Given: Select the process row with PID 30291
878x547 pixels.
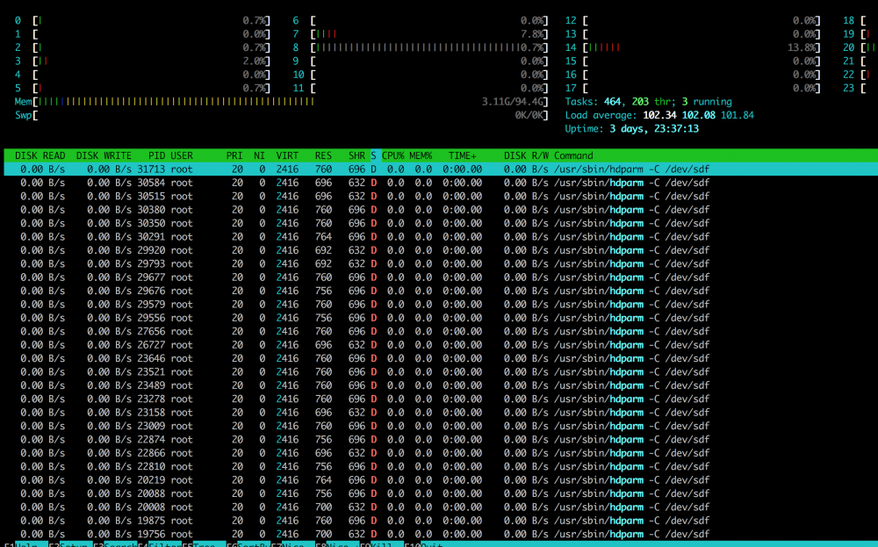Looking at the screenshot, I should click(441, 237).
